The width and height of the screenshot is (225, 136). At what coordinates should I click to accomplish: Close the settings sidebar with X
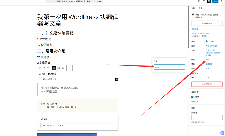click(x=221, y=8)
